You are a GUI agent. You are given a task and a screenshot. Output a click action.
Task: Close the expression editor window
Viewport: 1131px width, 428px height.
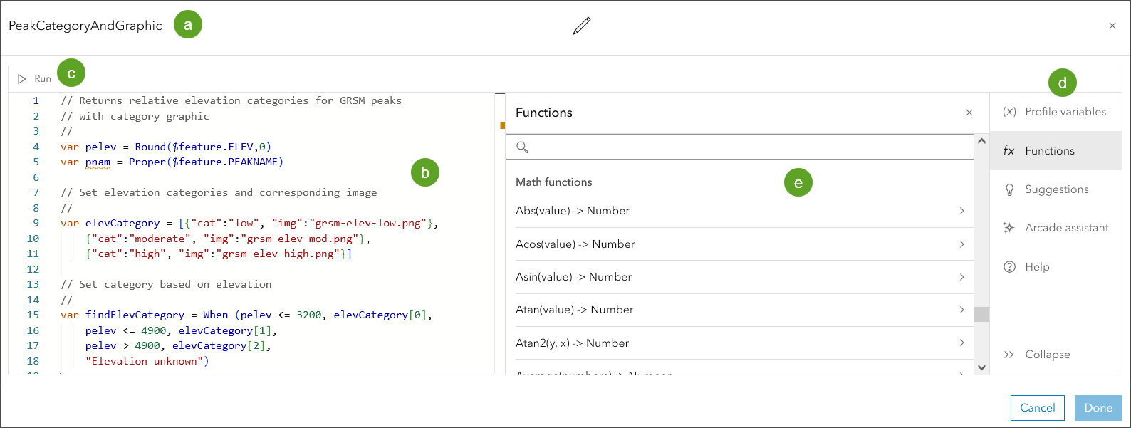click(1112, 26)
